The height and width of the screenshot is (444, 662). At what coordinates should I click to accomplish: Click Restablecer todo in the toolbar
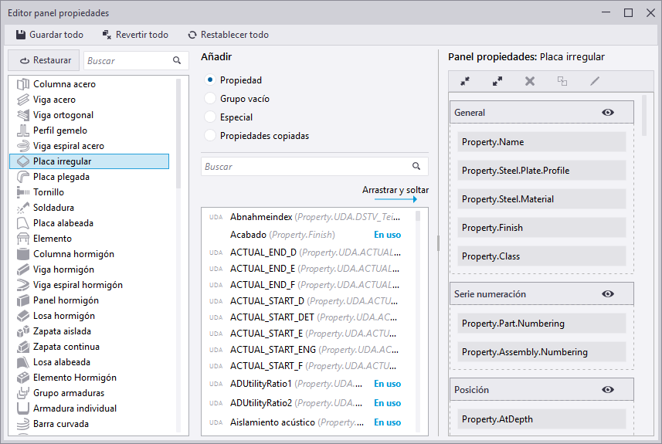pos(228,35)
